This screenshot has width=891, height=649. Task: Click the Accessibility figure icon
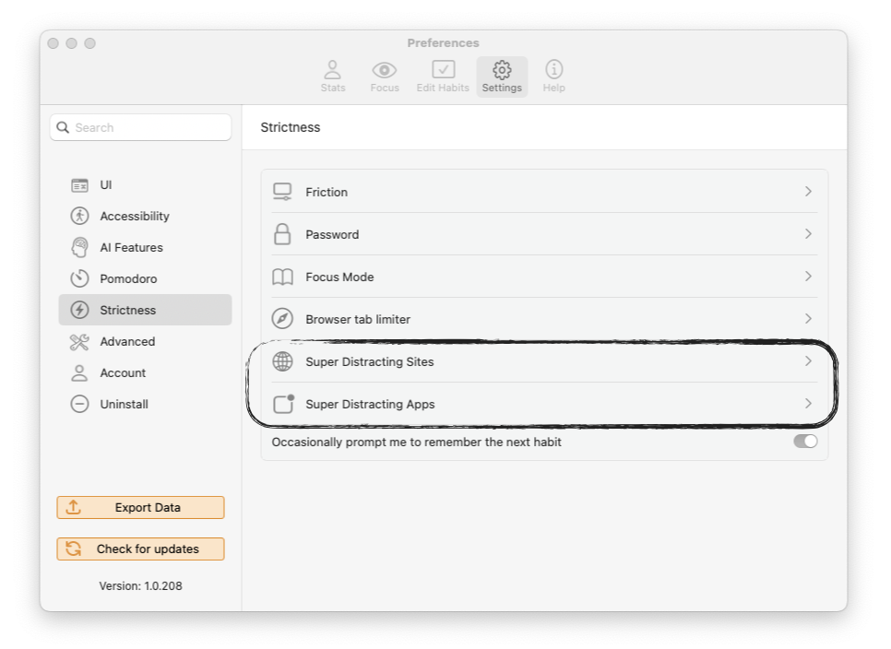pos(79,217)
